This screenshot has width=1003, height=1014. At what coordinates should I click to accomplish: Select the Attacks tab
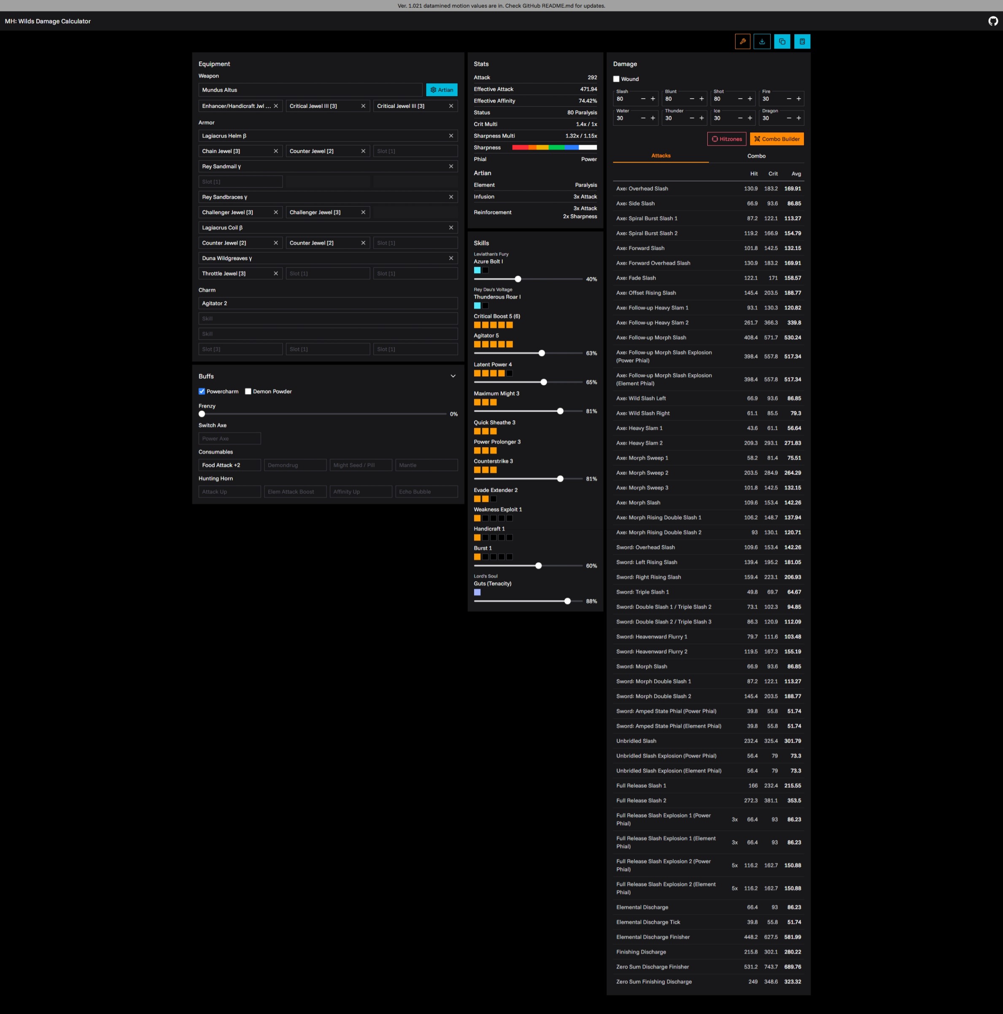pos(660,156)
